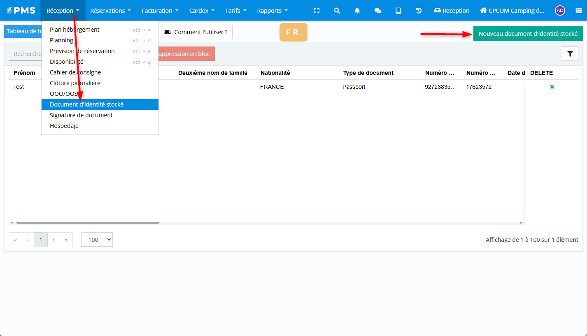Open the chat messages icon
Image resolution: width=587 pixels, height=336 pixels.
377,11
